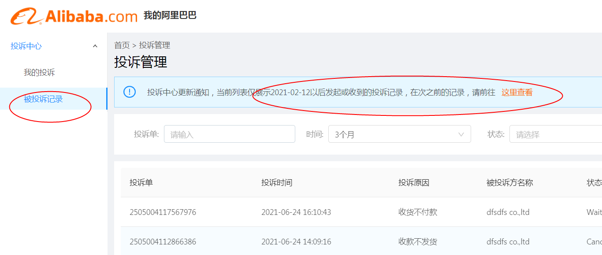Screen dimensions: 602x255
Task: Expand the 状态 dropdown with 请选择 placeholder
Action: (555, 134)
